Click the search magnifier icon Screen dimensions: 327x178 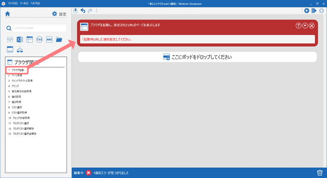[9, 28]
